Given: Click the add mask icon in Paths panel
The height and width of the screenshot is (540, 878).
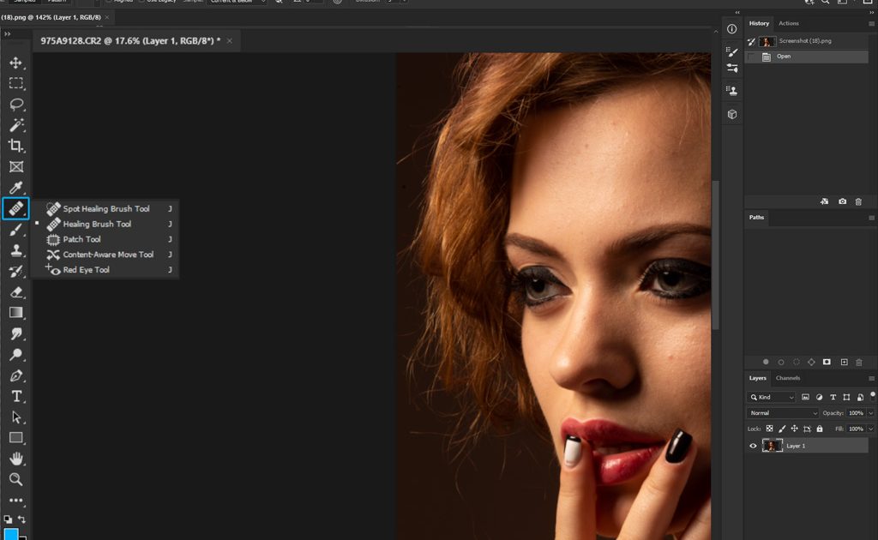Looking at the screenshot, I should (x=827, y=362).
